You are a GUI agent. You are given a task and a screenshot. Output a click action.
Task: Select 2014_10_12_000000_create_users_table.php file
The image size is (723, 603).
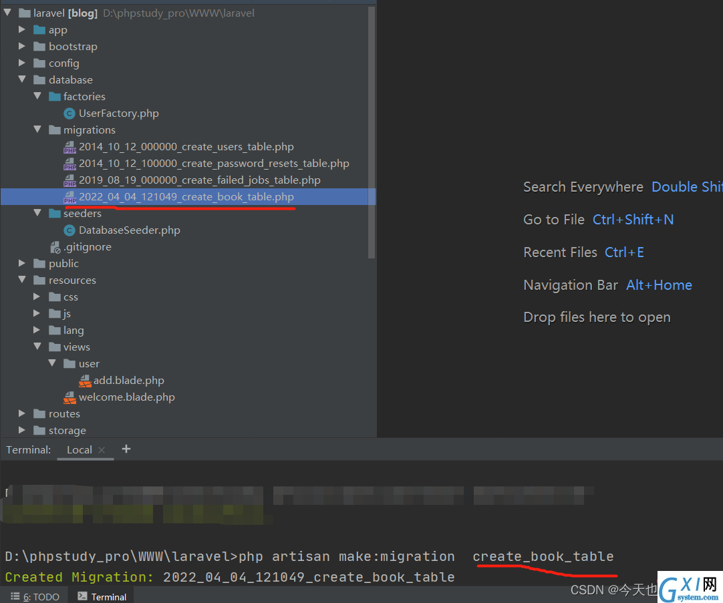(x=186, y=147)
